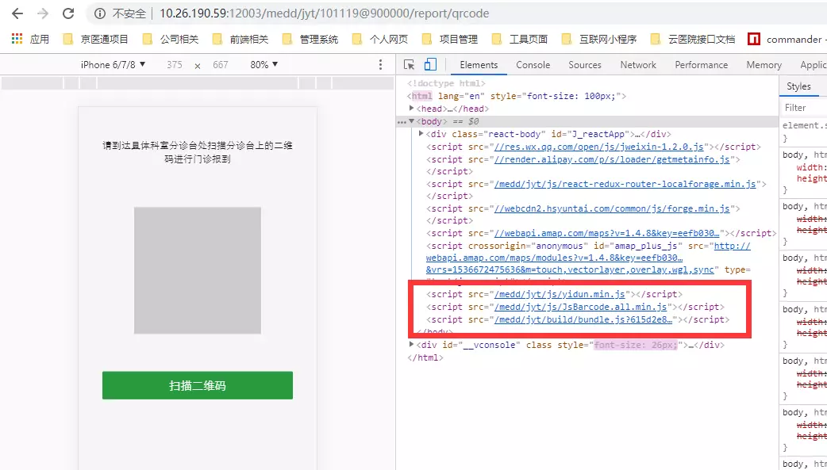Click the 请到达具体科室分诊台 instruction text
This screenshot has height=470, width=827.
point(198,152)
